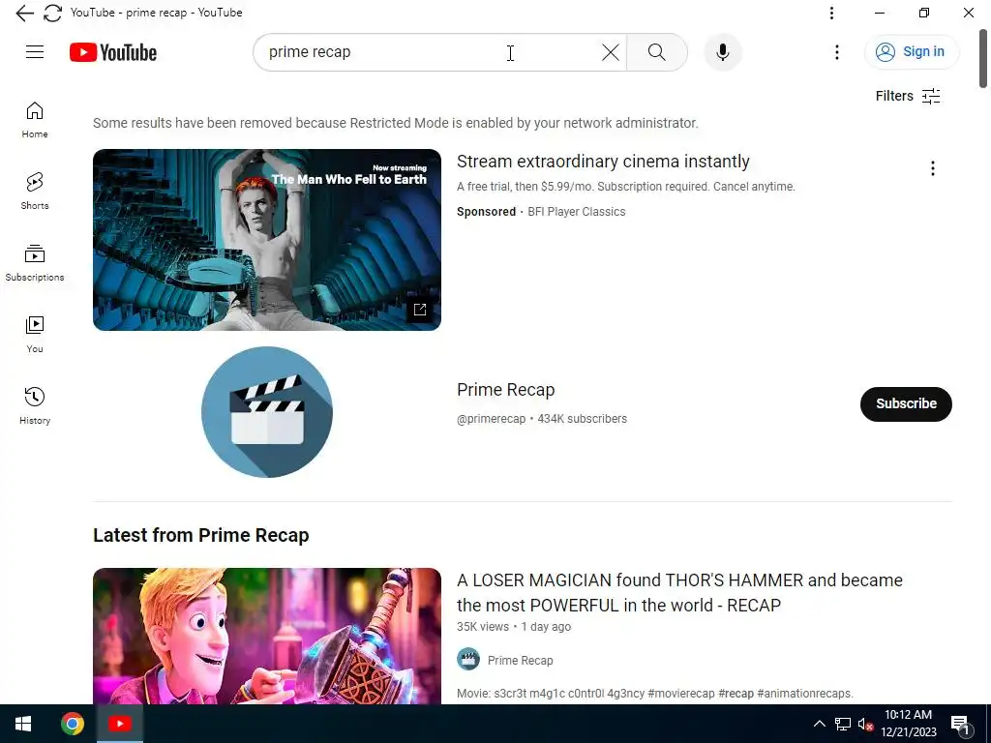
Task: Click the YouTube app taskbar icon
Action: 119,724
